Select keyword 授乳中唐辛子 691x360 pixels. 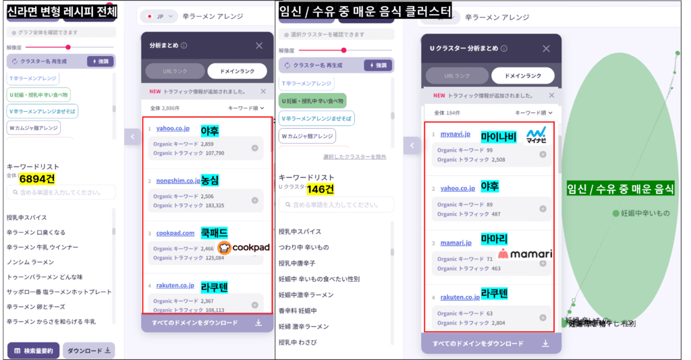click(297, 263)
